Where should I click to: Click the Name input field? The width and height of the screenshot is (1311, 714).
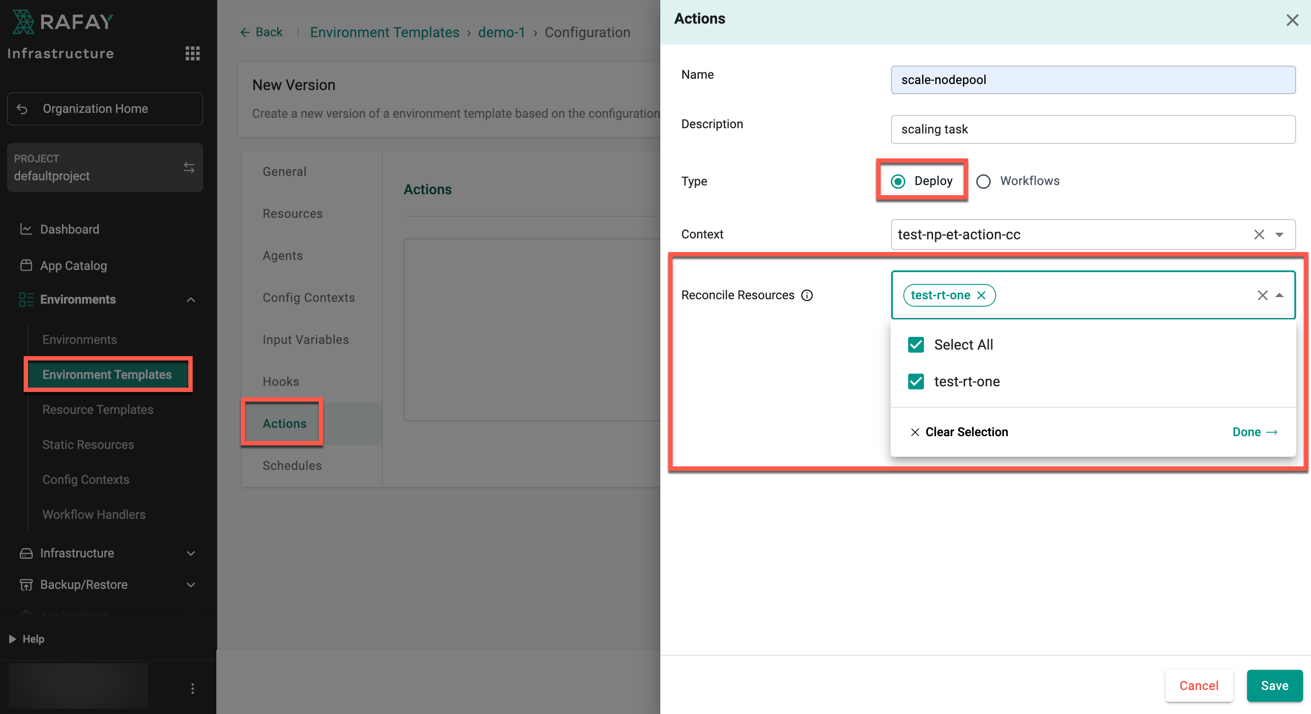point(1092,80)
